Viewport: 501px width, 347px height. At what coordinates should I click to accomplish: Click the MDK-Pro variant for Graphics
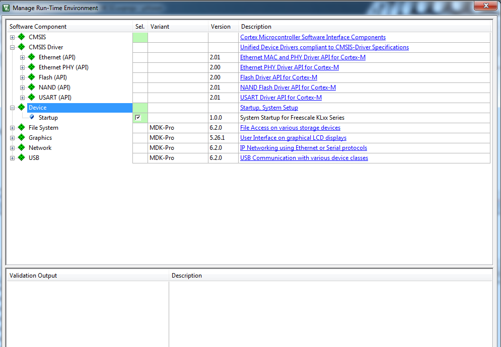point(162,138)
